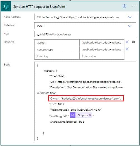Click the action title text
This screenshot has height=146, width=140.
pos(39,7)
